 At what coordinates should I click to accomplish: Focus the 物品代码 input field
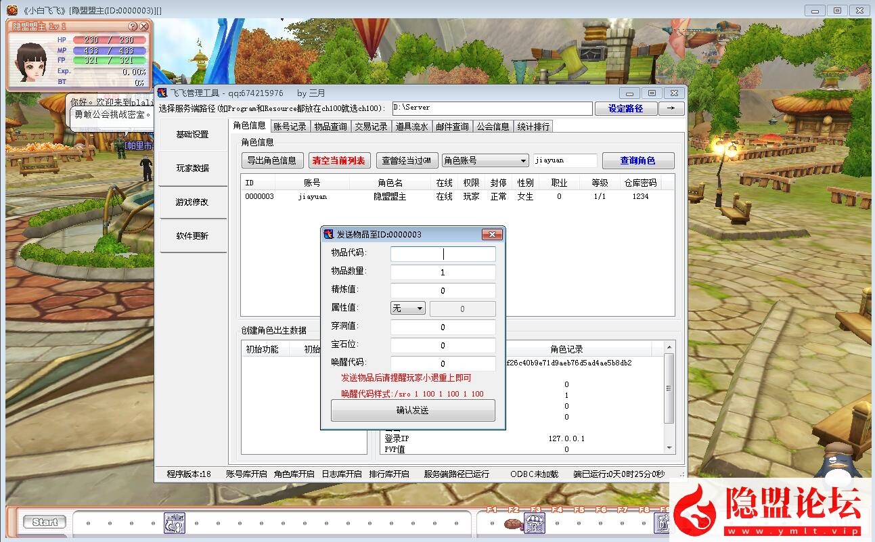(443, 254)
